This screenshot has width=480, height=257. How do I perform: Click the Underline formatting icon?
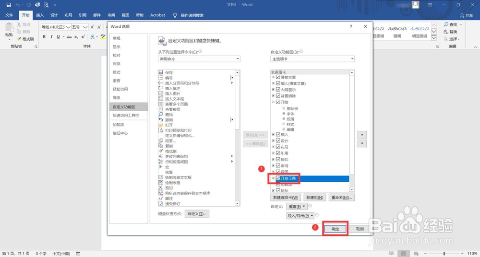58,37
